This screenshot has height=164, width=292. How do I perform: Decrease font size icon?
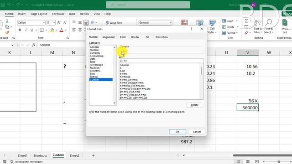[65, 23]
